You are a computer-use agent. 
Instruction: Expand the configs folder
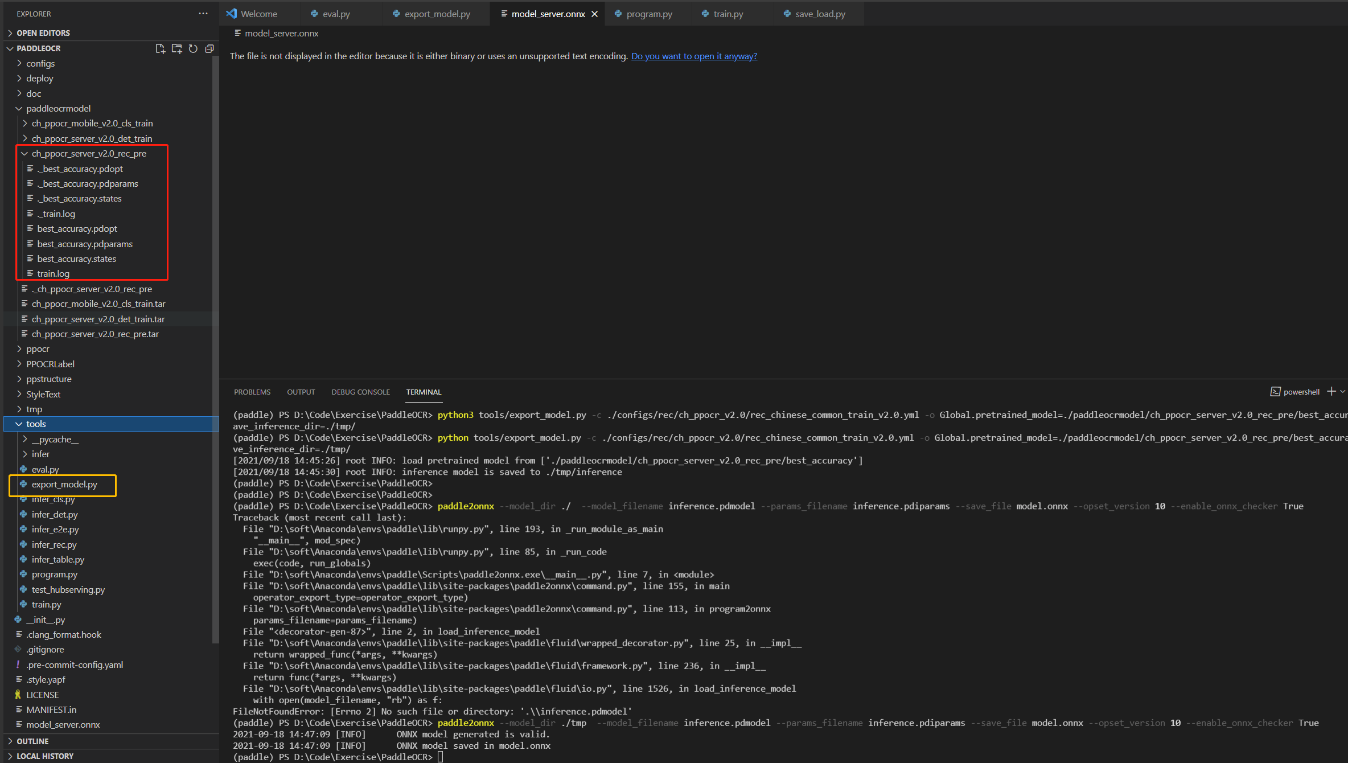40,63
